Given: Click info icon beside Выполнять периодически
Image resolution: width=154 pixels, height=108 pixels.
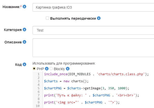Looking at the screenshot, I should [x=99, y=18].
